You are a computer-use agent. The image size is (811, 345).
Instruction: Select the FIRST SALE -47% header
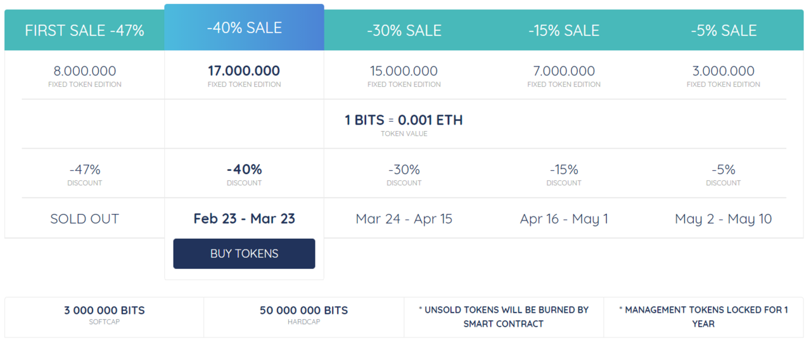(84, 30)
